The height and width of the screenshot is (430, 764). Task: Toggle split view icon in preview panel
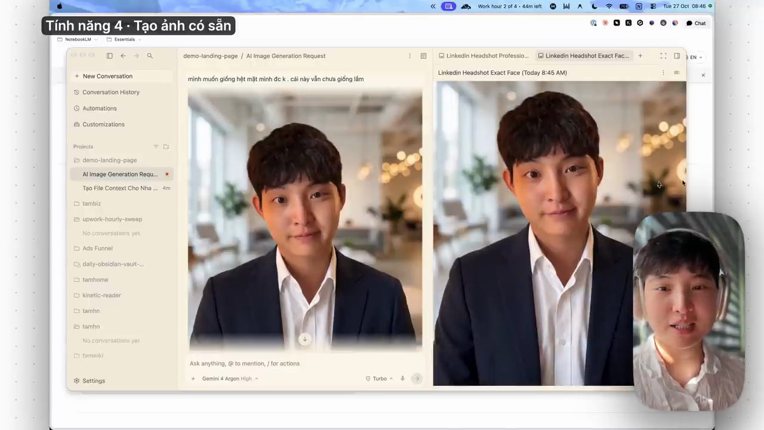pyautogui.click(x=677, y=56)
